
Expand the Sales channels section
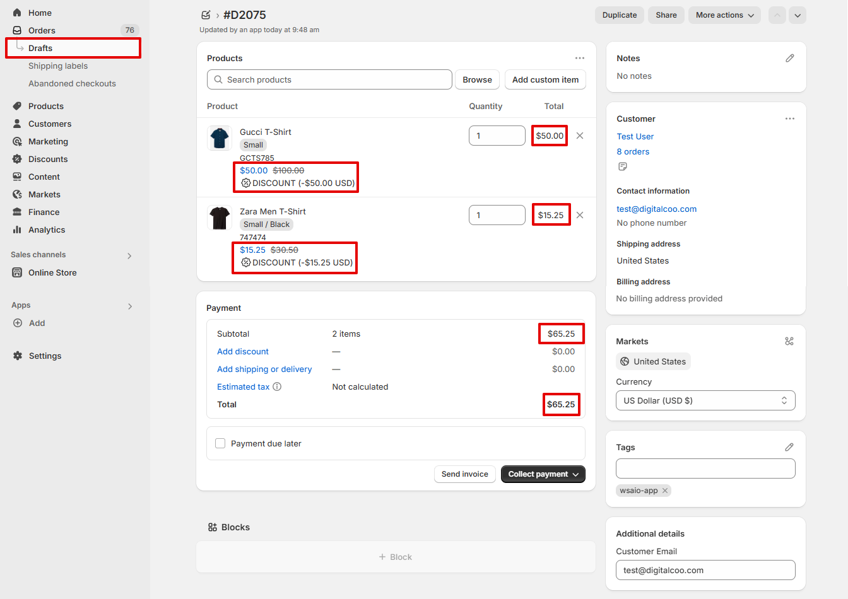129,255
